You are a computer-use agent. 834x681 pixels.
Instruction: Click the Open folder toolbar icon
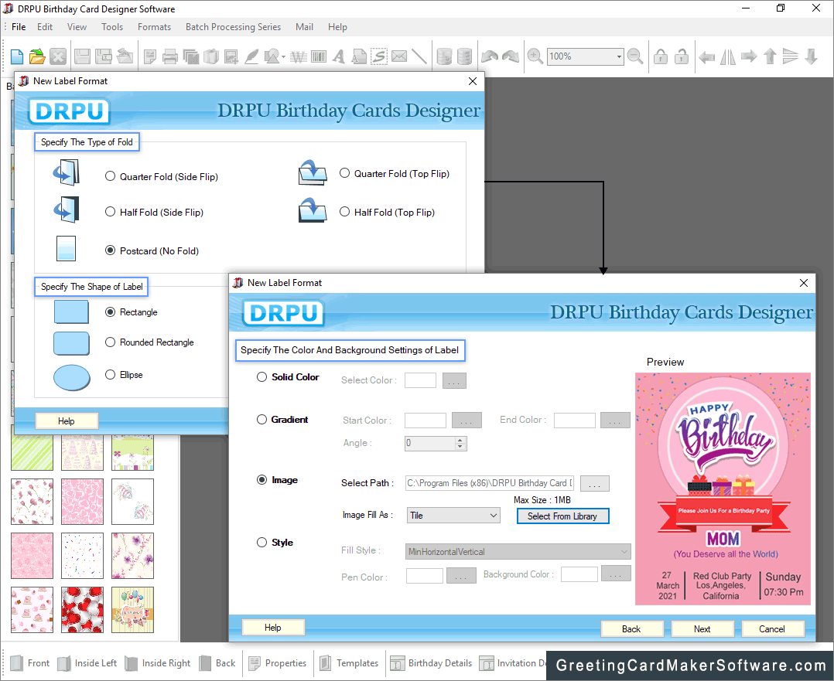[37, 56]
